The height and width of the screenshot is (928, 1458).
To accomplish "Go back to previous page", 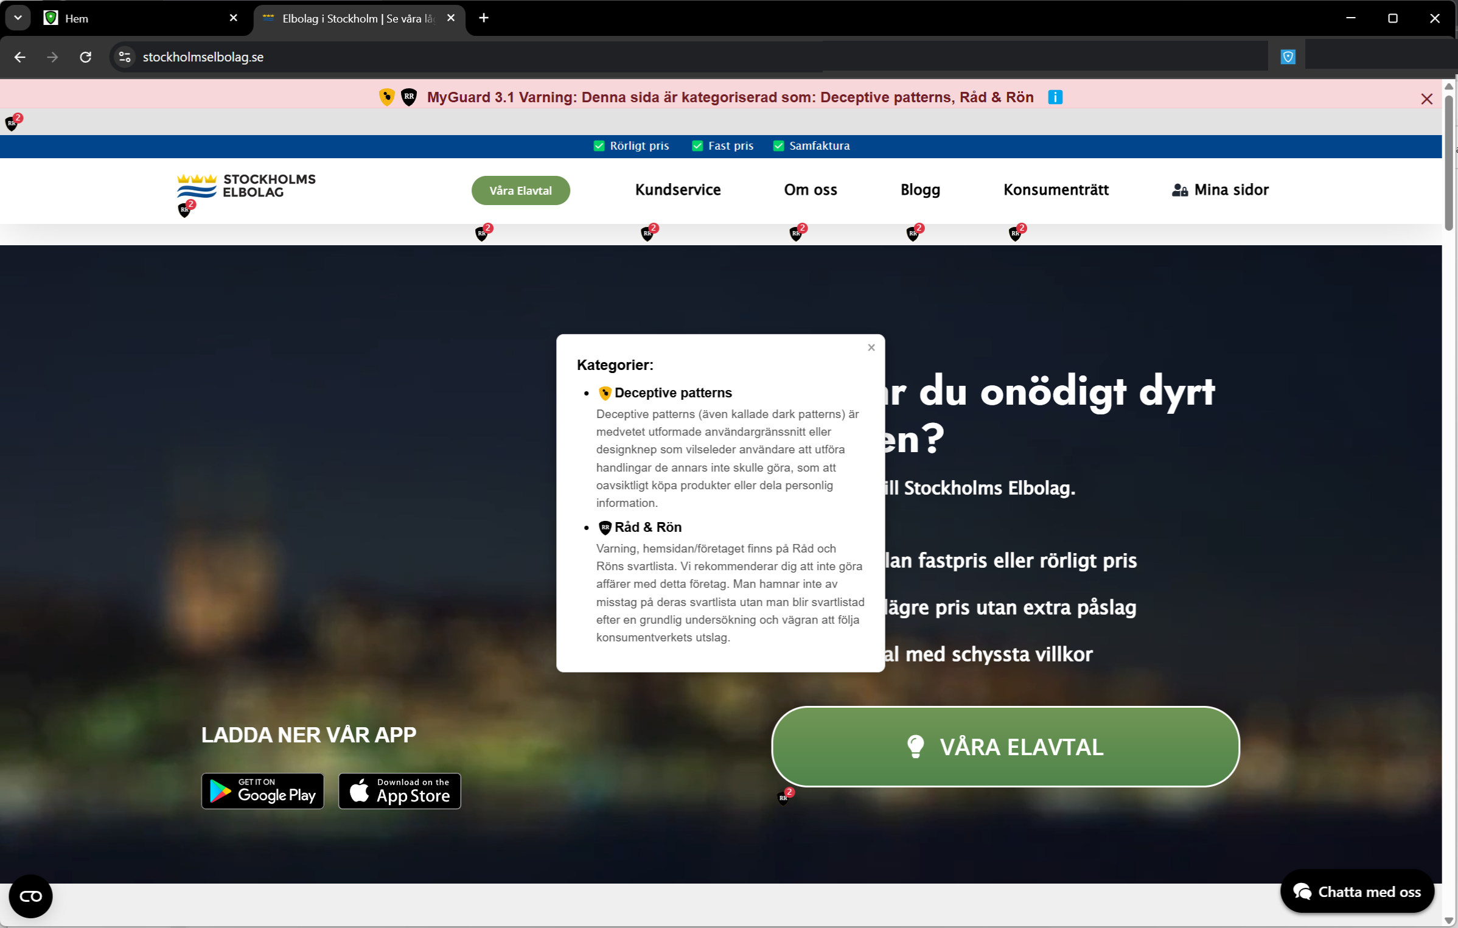I will [19, 57].
